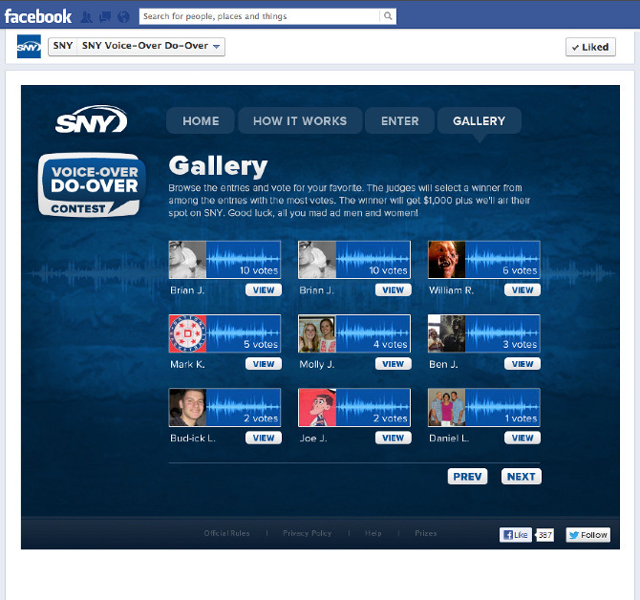Click the Daniel L. name label
The height and width of the screenshot is (600, 640).
pyautogui.click(x=449, y=438)
